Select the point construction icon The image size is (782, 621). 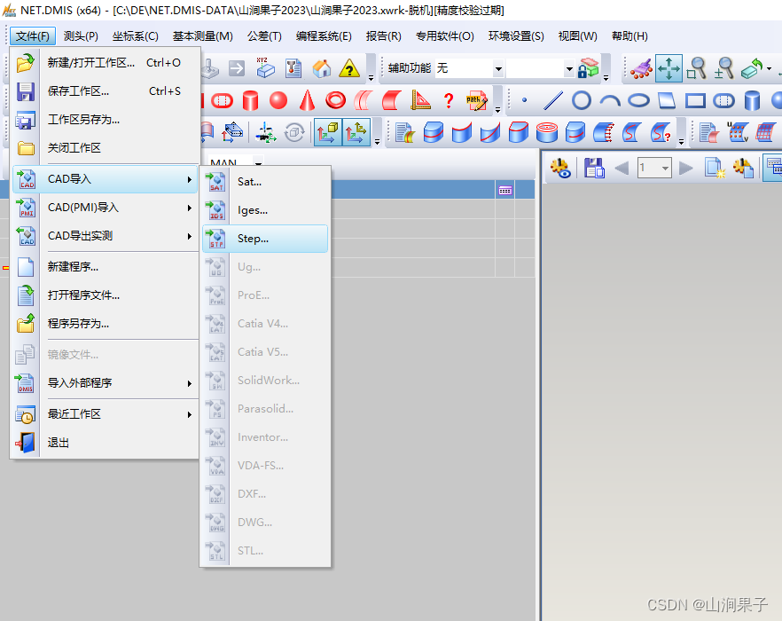524,100
